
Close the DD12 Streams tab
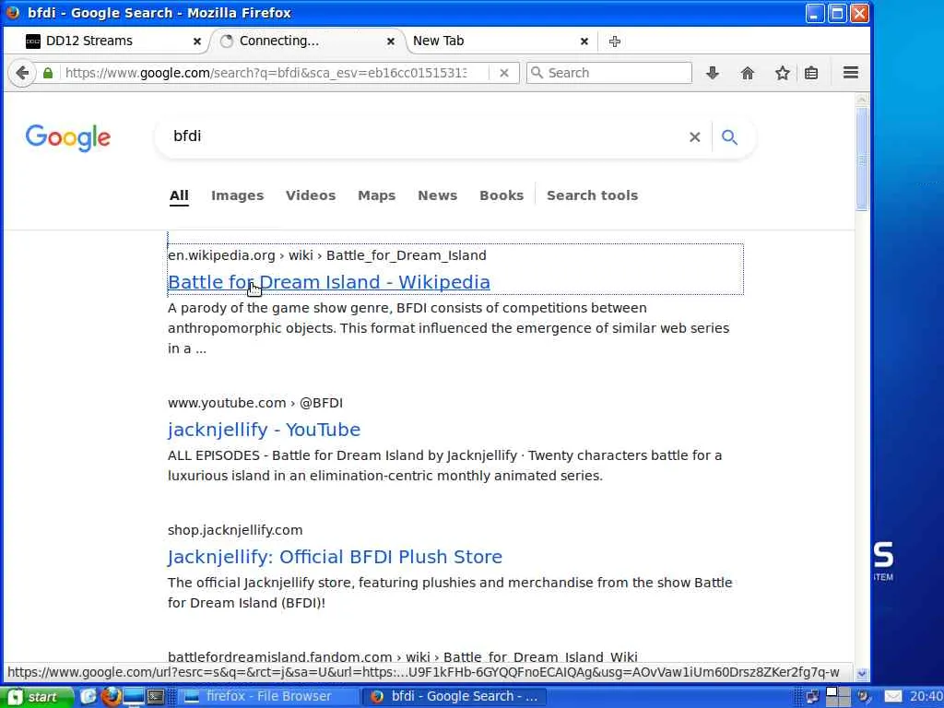pyautogui.click(x=197, y=41)
